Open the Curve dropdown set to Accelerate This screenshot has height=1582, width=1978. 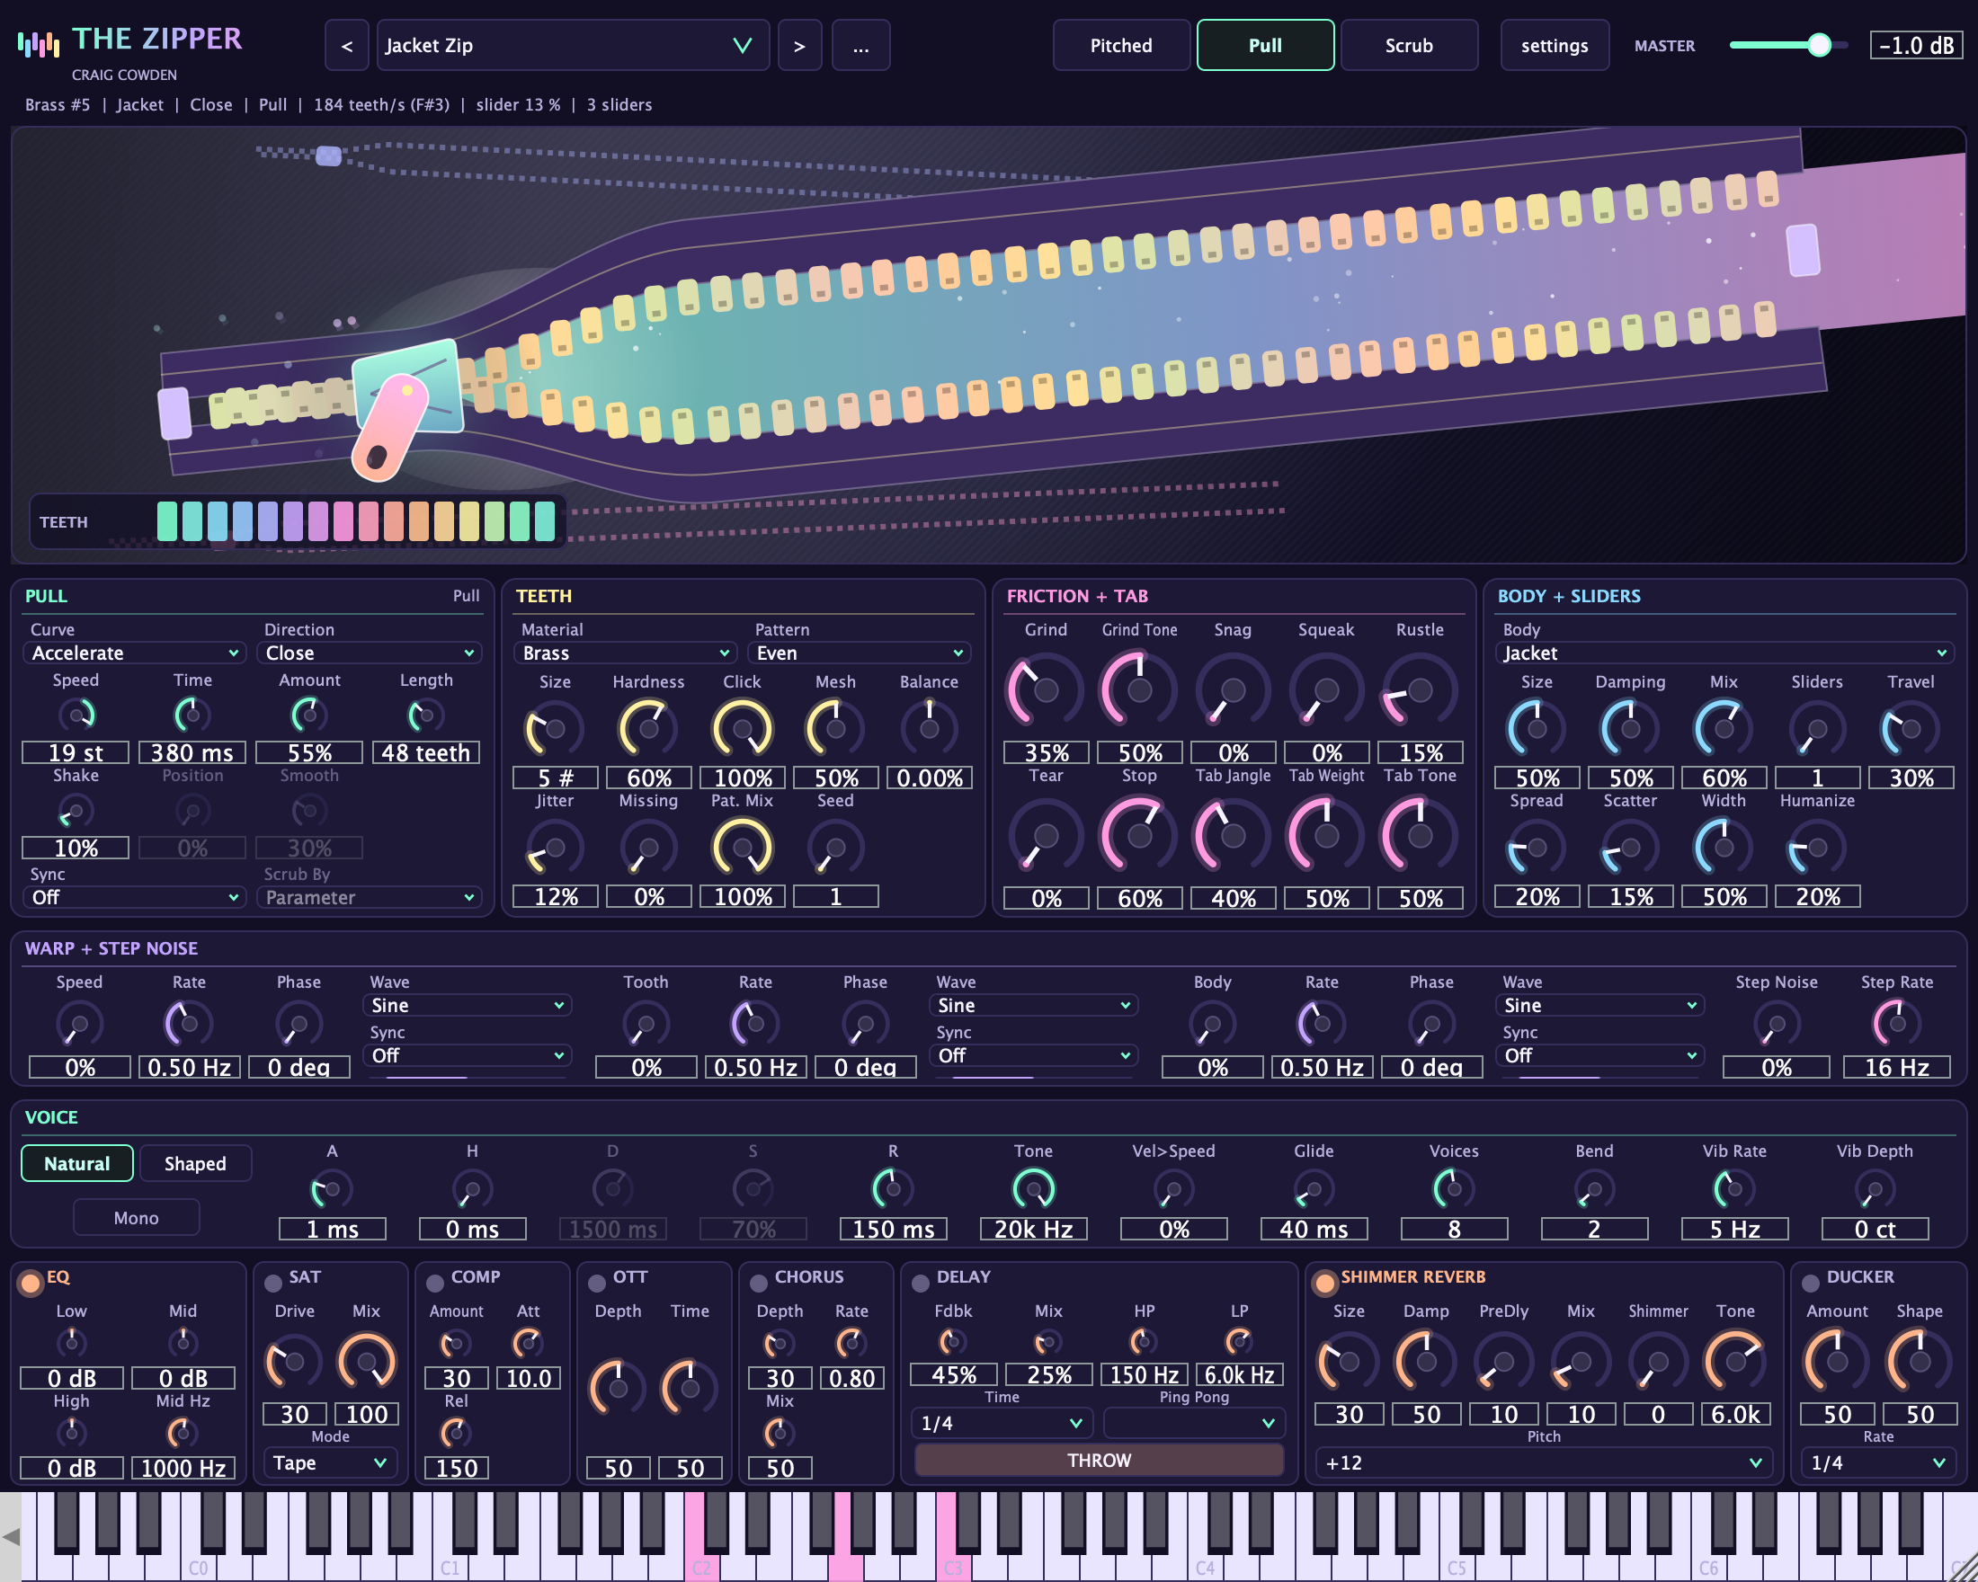click(134, 653)
